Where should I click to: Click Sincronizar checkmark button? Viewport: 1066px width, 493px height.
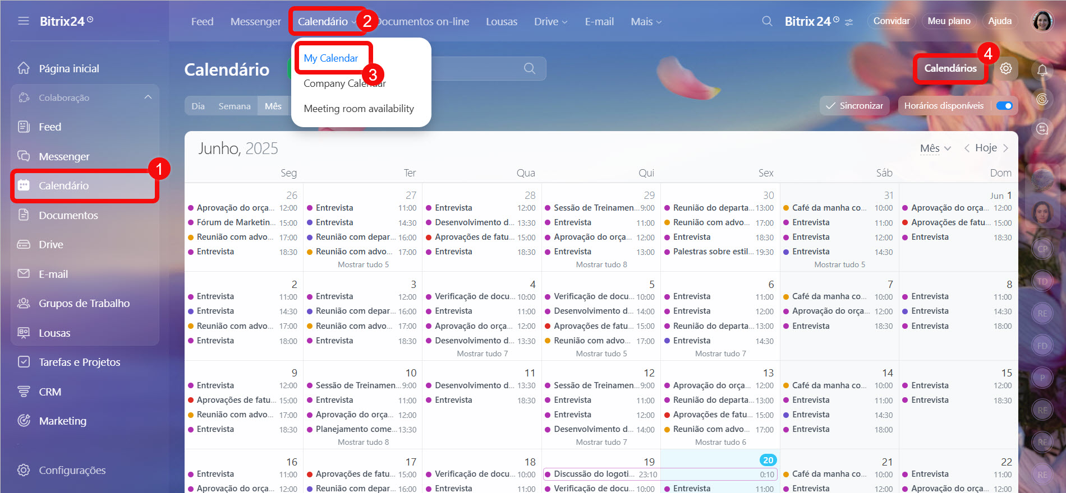pos(854,106)
